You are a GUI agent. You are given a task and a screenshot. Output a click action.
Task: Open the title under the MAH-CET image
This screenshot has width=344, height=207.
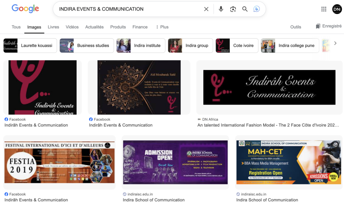[267, 200]
